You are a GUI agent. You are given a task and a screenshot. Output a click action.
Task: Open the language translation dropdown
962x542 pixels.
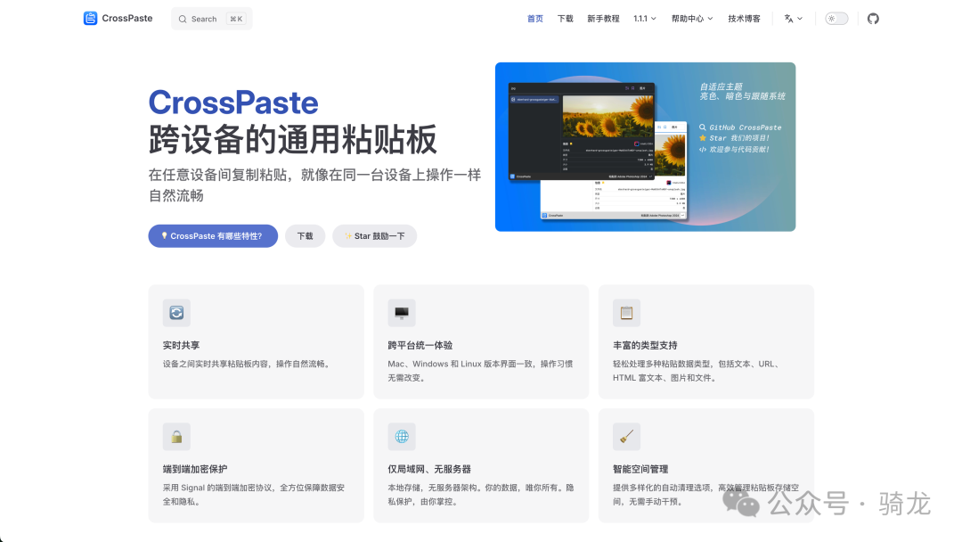(793, 18)
